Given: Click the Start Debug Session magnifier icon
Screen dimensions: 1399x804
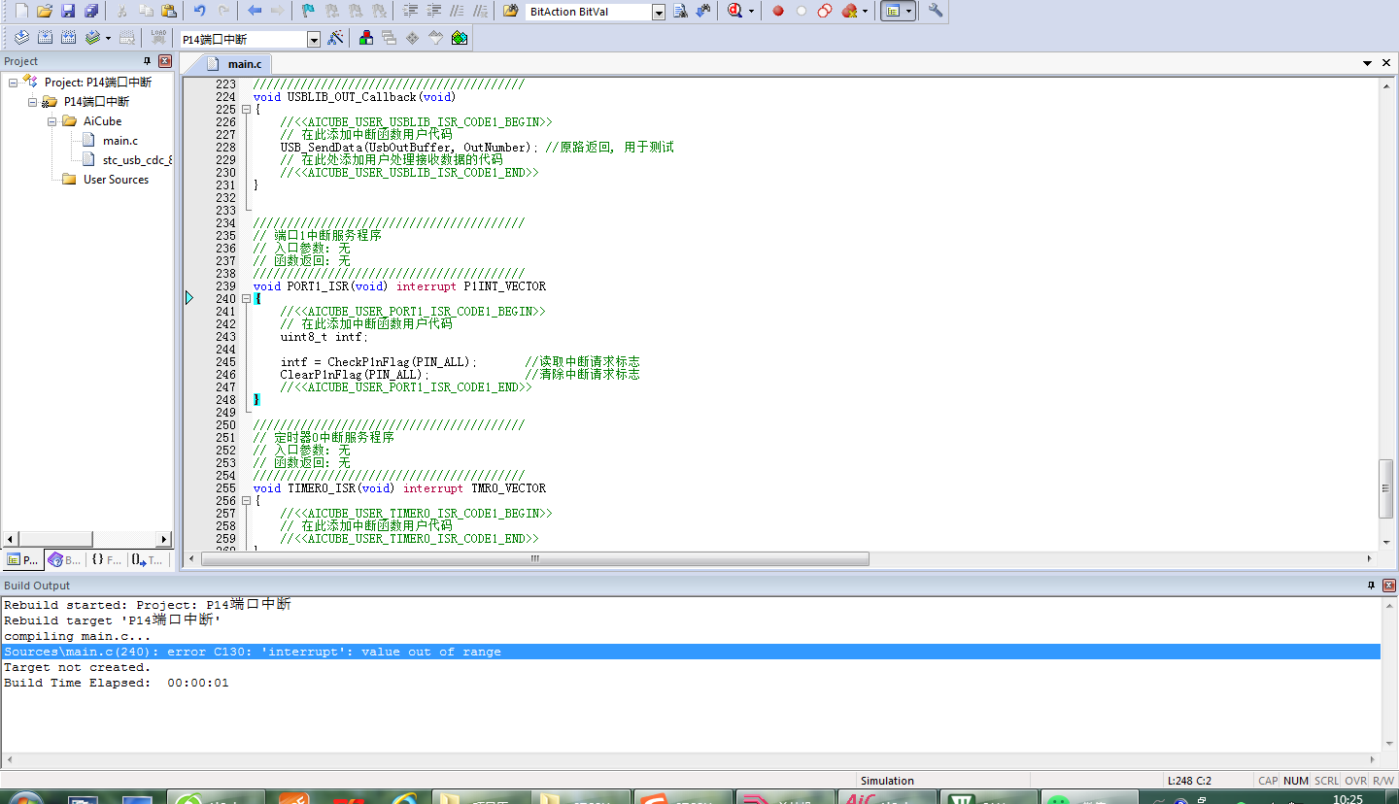Looking at the screenshot, I should click(735, 12).
